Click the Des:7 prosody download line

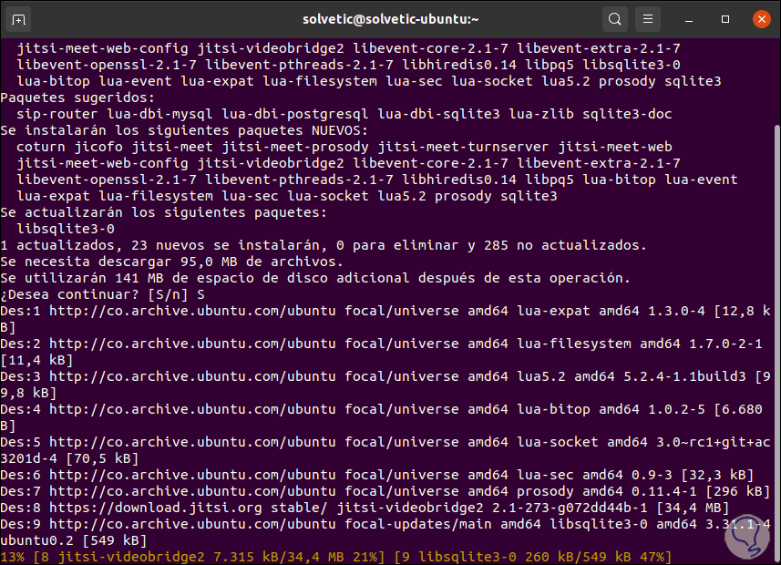coord(385,492)
